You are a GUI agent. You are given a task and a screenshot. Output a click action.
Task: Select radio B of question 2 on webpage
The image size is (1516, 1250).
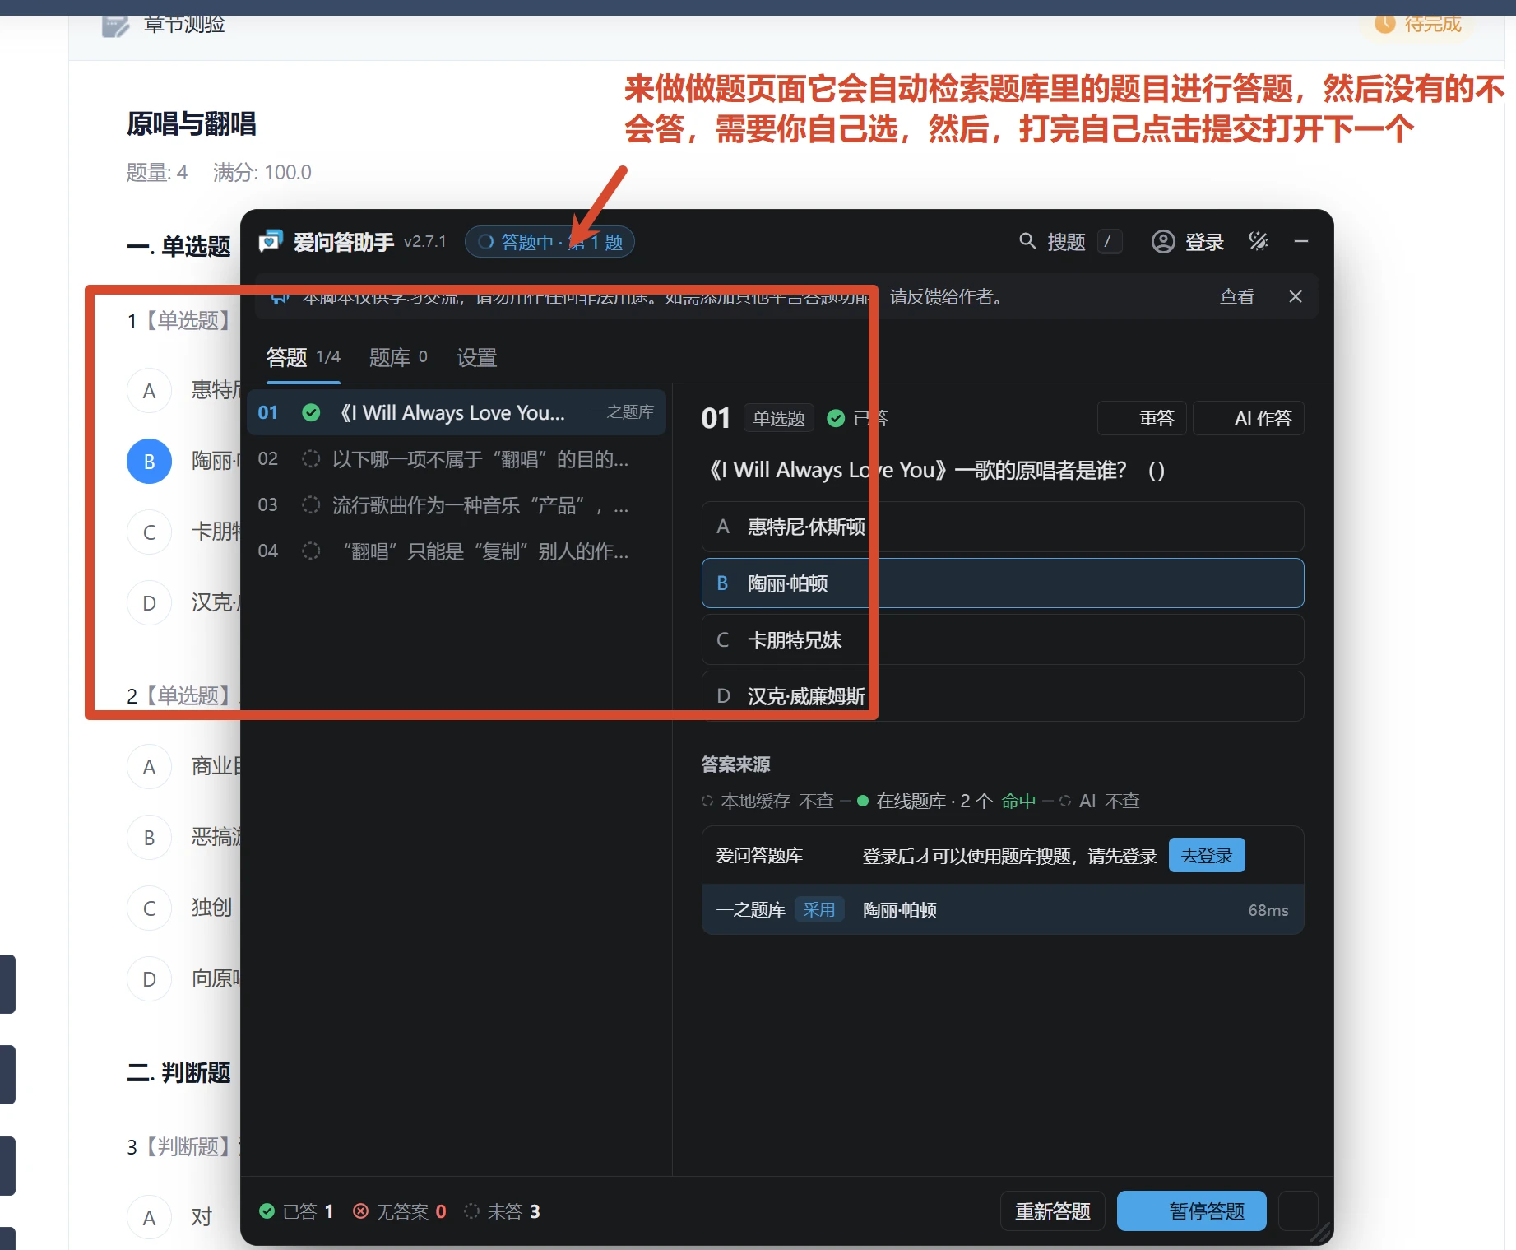(149, 838)
